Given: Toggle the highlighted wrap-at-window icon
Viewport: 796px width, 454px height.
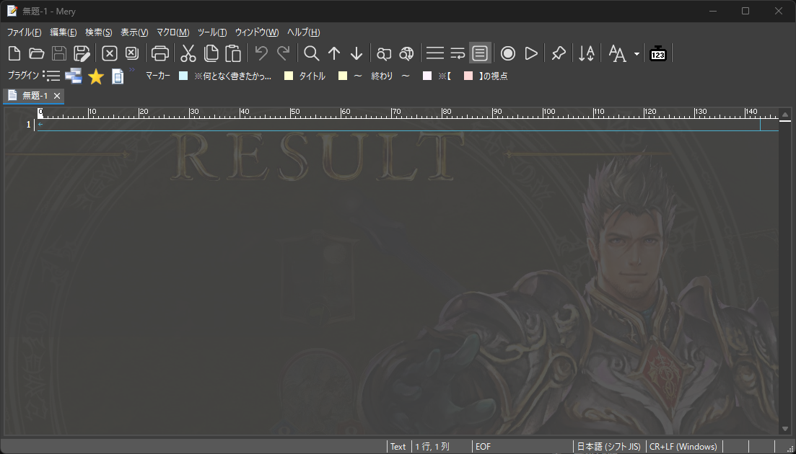Looking at the screenshot, I should pyautogui.click(x=480, y=53).
